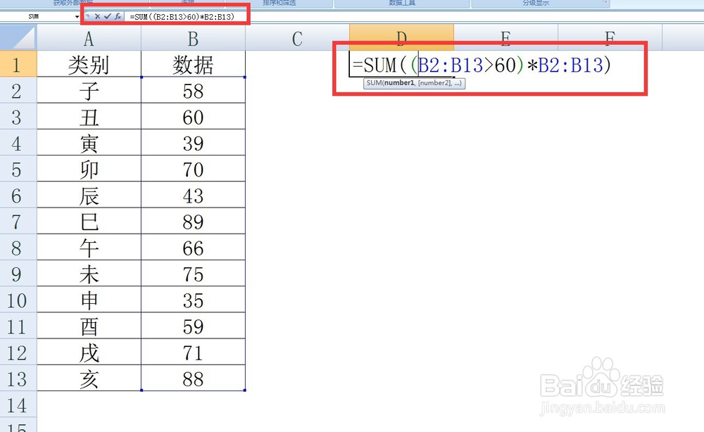The image size is (704, 432).
Task: Select column A header
Action: coord(89,38)
